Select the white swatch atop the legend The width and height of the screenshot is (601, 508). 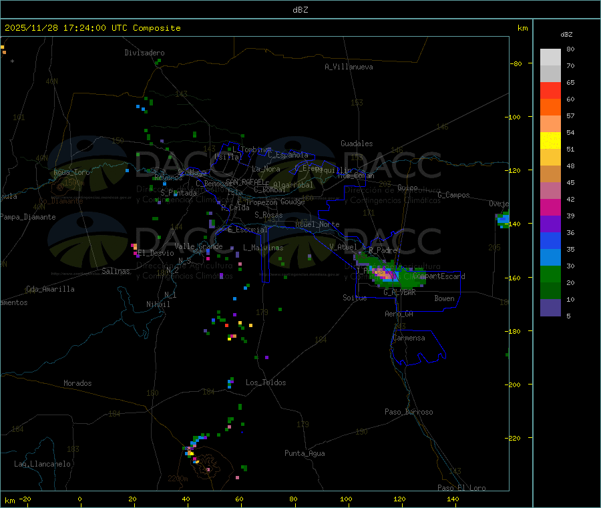point(550,57)
